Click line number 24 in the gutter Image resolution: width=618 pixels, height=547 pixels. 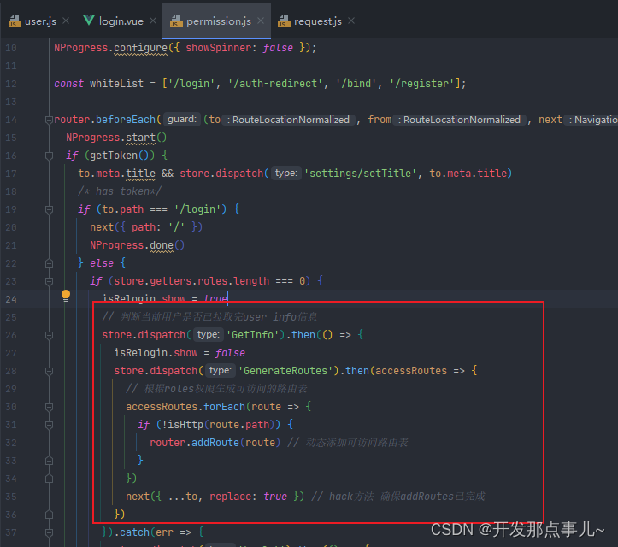(x=11, y=299)
